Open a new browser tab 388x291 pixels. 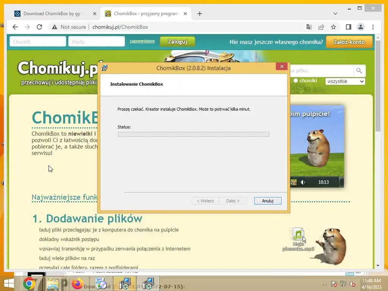pos(200,14)
